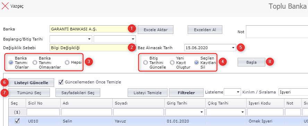308x126 pixels.
Task: Open the Listeleme dropdown
Action: [238, 92]
